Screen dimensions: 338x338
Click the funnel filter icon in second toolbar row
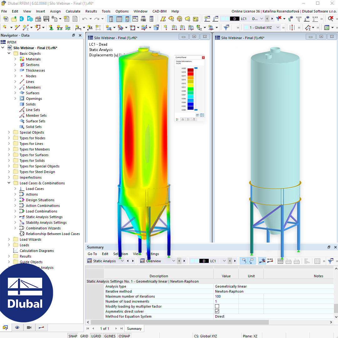226,27
